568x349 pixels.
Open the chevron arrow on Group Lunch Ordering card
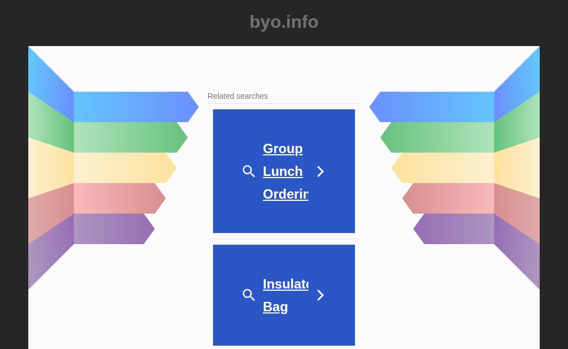(x=320, y=171)
